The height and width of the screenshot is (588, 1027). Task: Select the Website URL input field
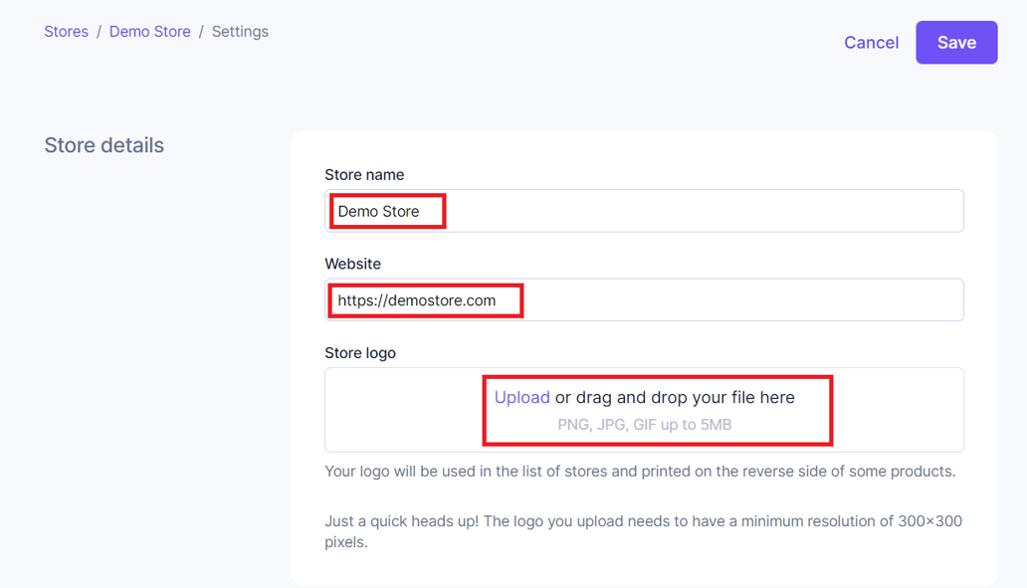644,299
